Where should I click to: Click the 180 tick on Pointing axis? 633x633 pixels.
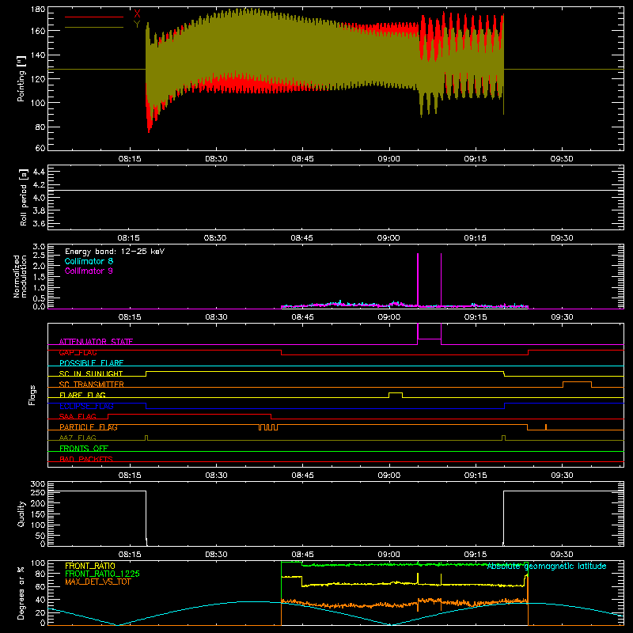click(38, 9)
